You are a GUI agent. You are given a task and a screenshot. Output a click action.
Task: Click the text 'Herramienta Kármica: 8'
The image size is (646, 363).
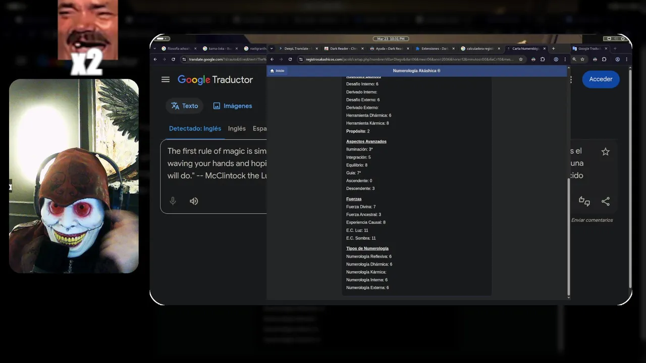point(367,124)
